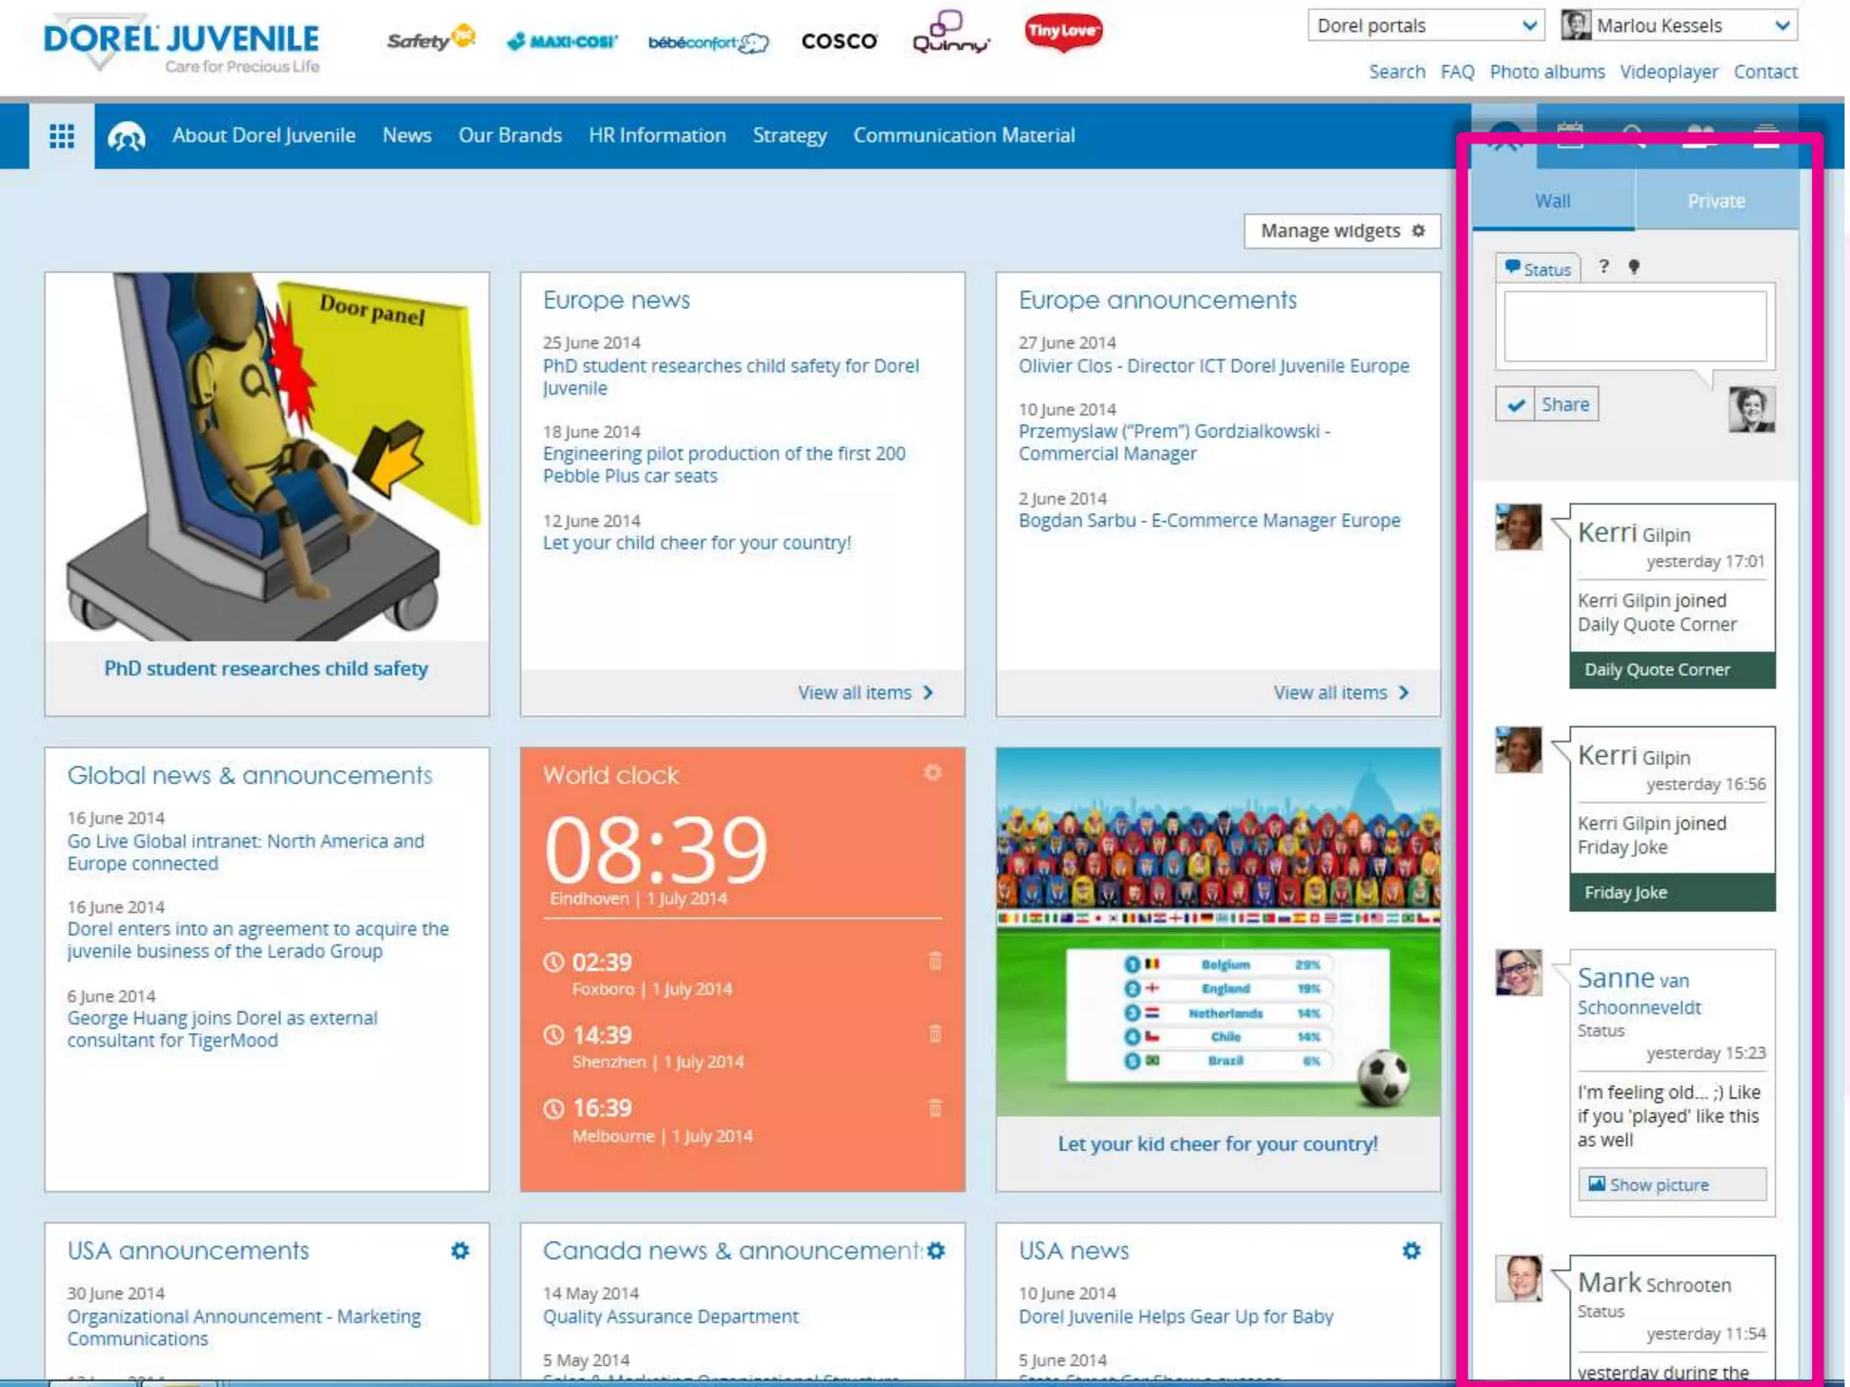Go to the Dorel home icon
The image size is (1850, 1387).
(x=126, y=136)
